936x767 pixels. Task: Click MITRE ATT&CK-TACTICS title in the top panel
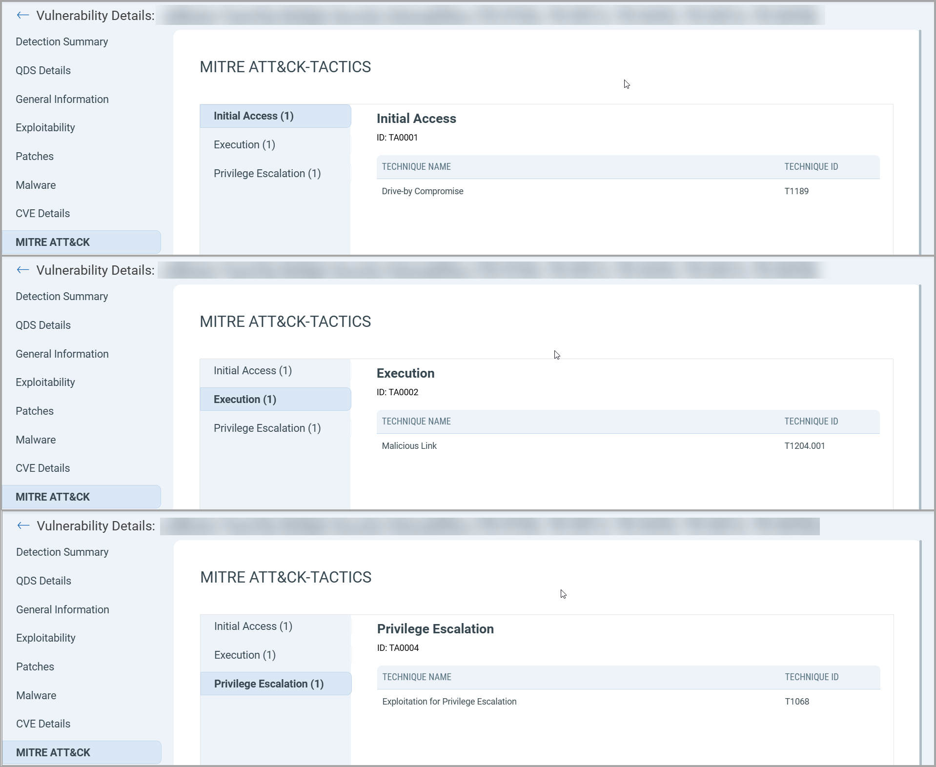point(285,67)
